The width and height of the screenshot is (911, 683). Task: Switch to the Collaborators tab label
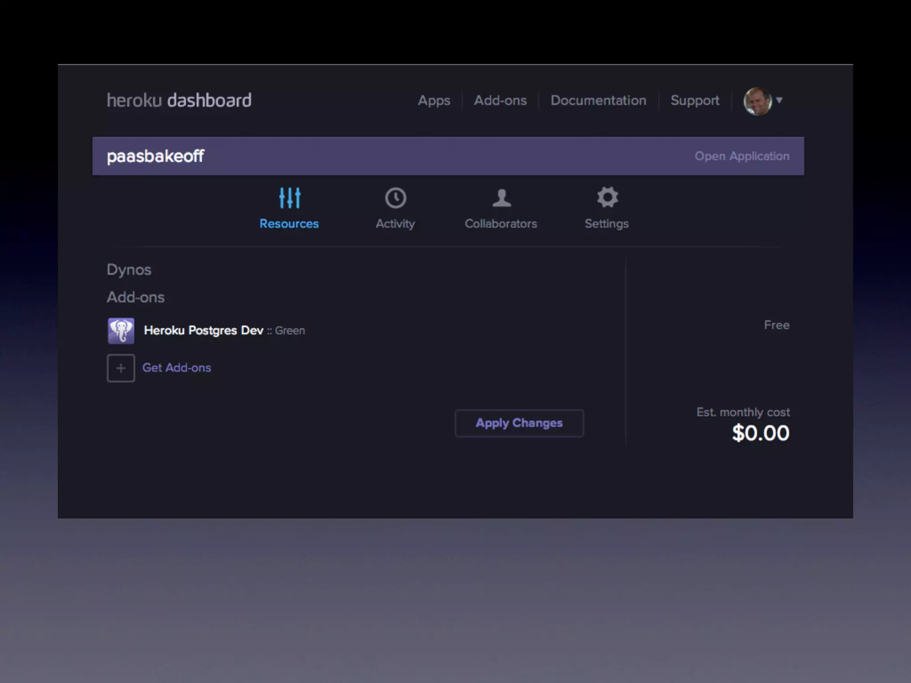pos(501,224)
